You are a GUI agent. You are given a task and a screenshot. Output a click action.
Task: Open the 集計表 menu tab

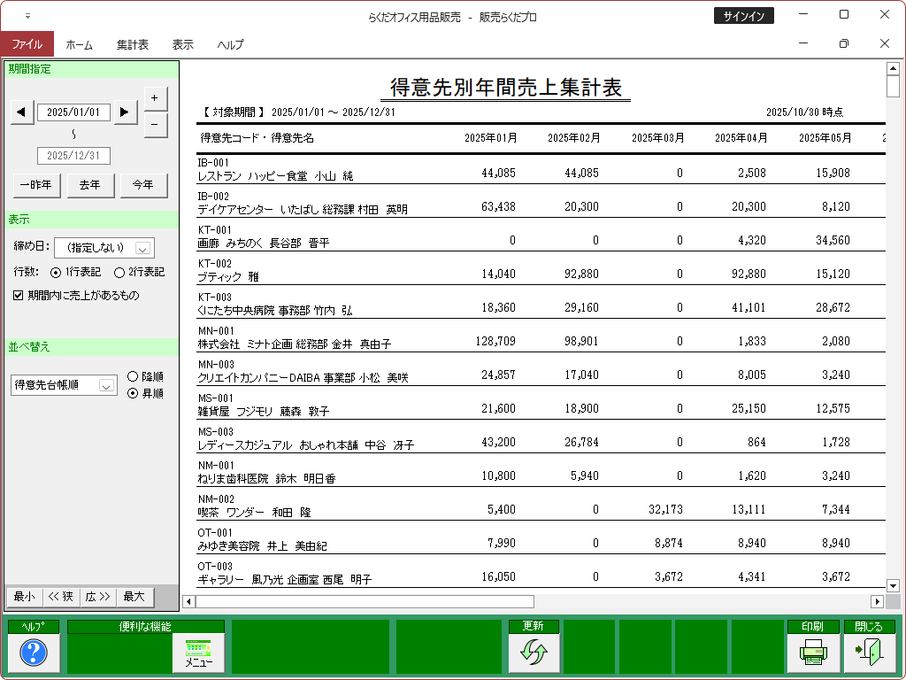tap(132, 44)
